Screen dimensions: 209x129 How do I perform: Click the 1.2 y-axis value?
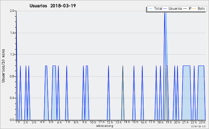coord(12,54)
